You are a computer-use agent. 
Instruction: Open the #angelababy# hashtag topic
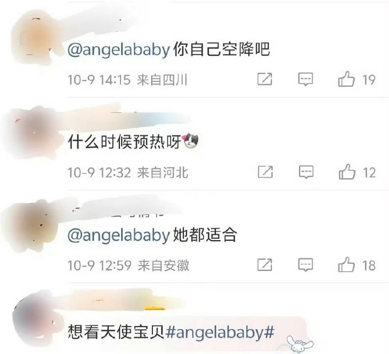tap(220, 332)
